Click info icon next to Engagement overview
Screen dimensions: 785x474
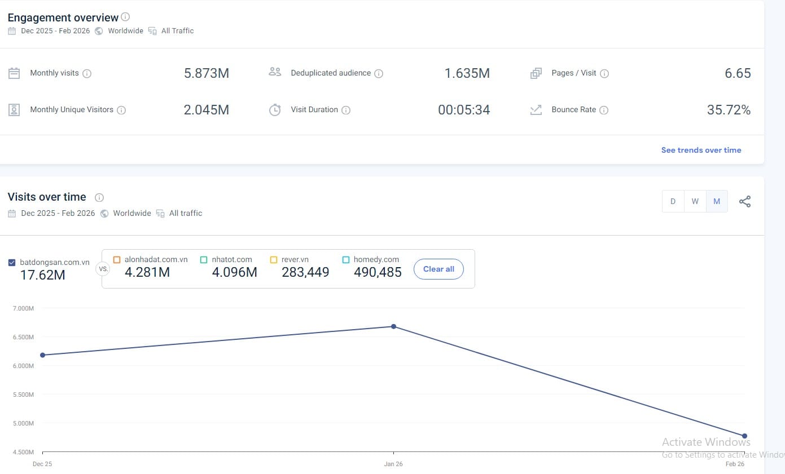click(x=125, y=17)
